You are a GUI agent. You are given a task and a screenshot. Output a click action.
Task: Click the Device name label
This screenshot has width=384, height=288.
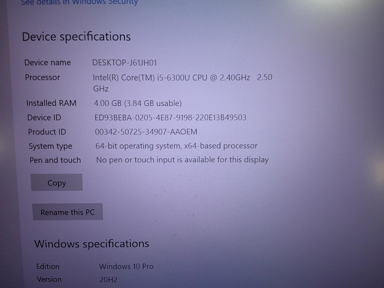(48, 62)
